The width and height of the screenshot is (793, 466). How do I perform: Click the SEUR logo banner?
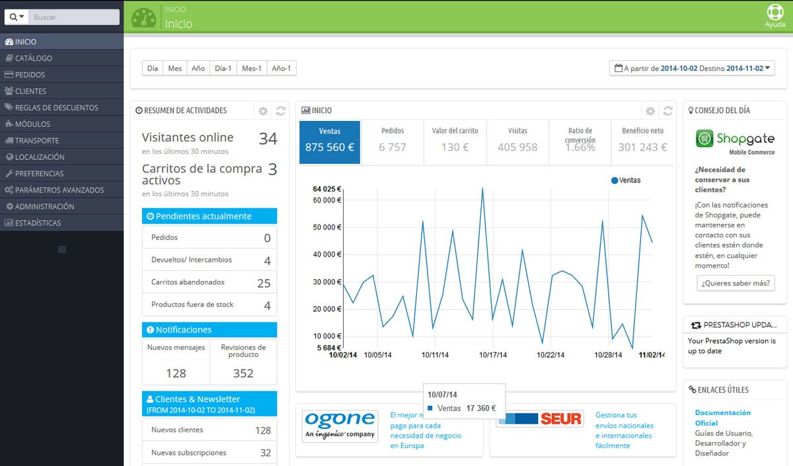tap(541, 418)
